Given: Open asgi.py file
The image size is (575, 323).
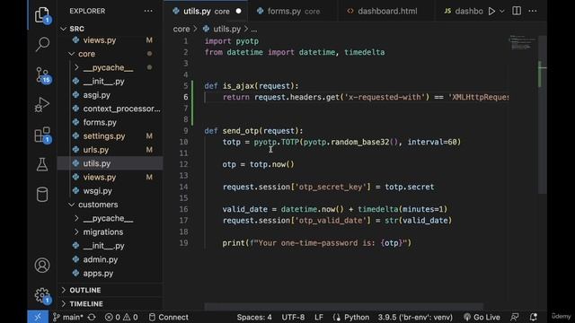Looking at the screenshot, I should tap(96, 95).
